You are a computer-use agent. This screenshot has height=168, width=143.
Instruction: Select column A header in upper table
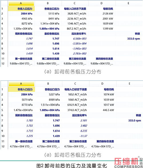pyautogui.click(x=21, y=3)
